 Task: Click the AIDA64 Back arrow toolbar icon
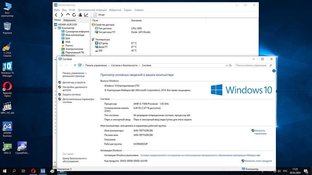pos(56,15)
